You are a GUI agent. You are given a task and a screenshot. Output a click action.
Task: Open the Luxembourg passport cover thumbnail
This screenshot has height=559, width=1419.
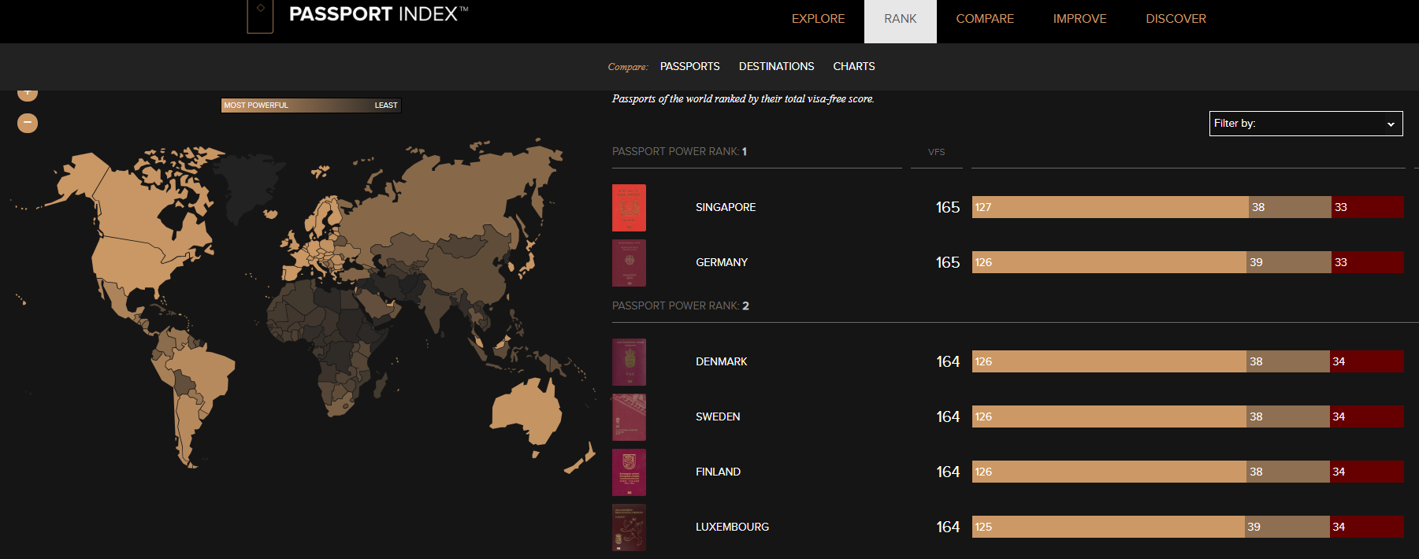click(629, 528)
